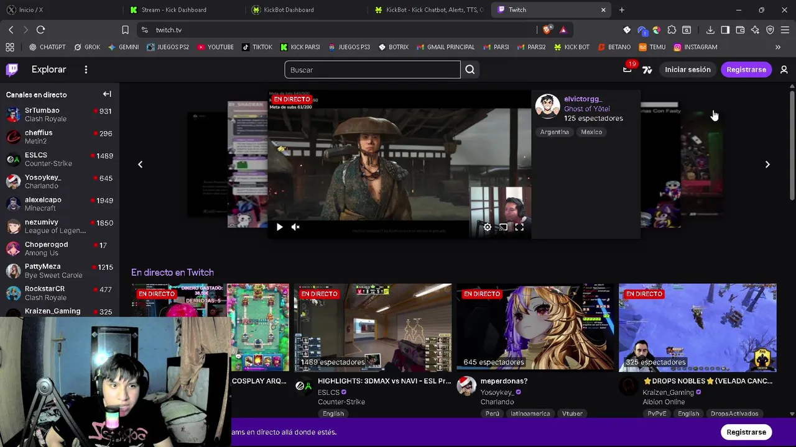Open ESLCS stream thumbnail with 1489 espectadores
The width and height of the screenshot is (796, 447).
tap(373, 327)
